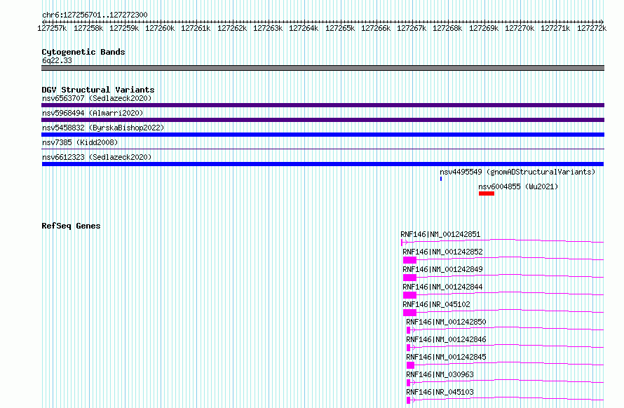Click the 127257k ruler tick label
Viewport: 624px width, 408px height.
pos(52,28)
